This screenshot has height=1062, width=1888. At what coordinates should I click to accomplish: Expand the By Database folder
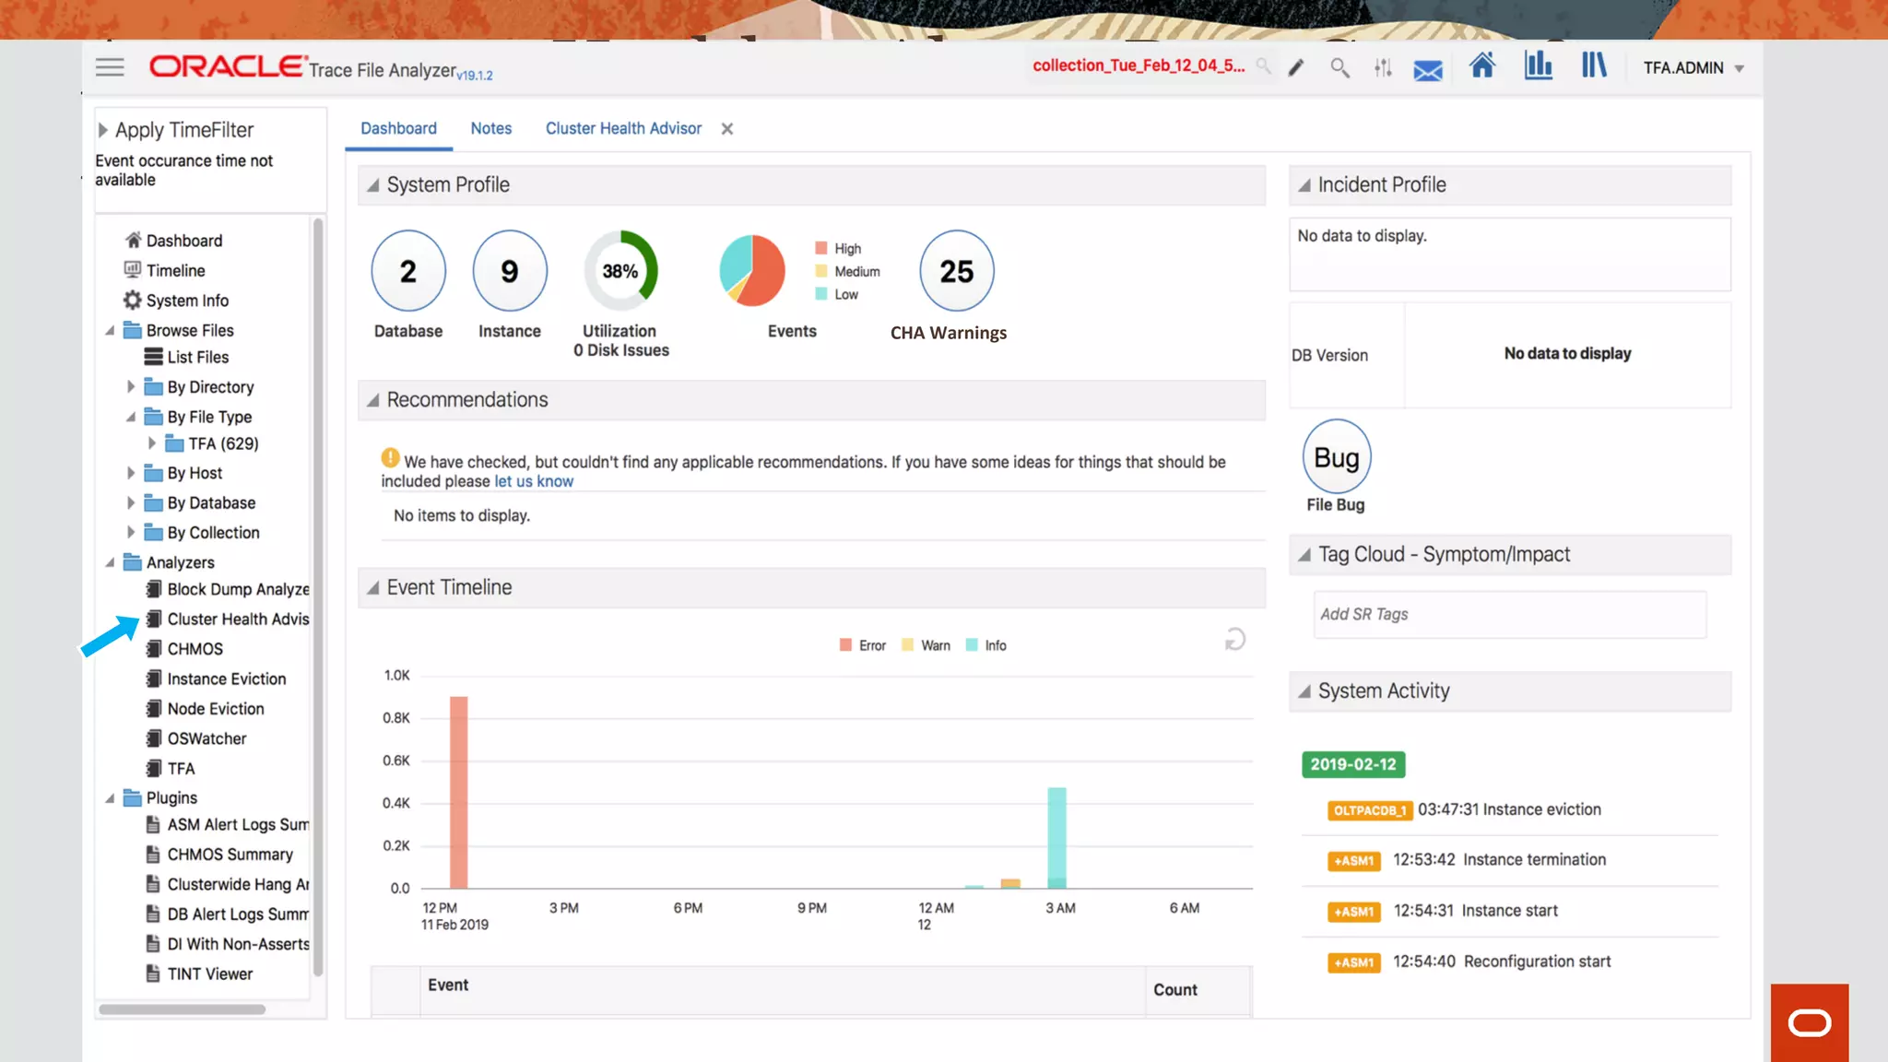(x=131, y=502)
